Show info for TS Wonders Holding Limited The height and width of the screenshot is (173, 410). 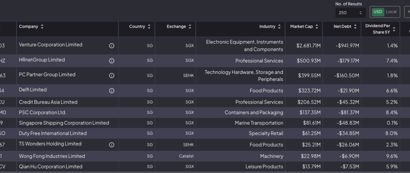pos(112,145)
